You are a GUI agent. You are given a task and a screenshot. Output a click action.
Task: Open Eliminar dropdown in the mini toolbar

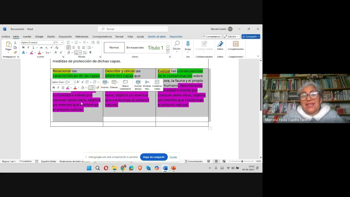tap(114, 85)
